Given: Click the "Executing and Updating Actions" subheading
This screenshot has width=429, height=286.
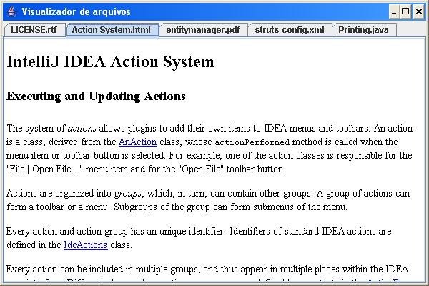Looking at the screenshot, I should pos(96,97).
